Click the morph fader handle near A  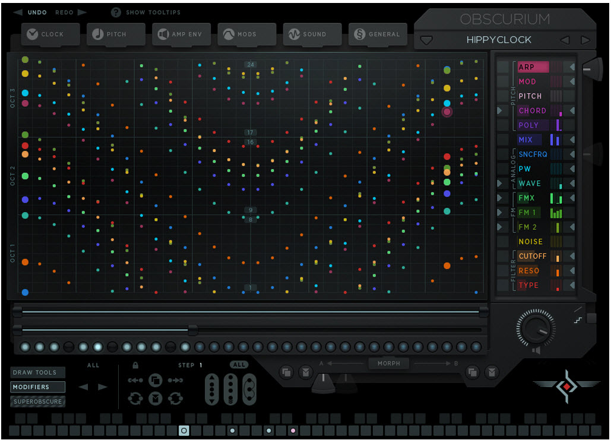(324, 384)
